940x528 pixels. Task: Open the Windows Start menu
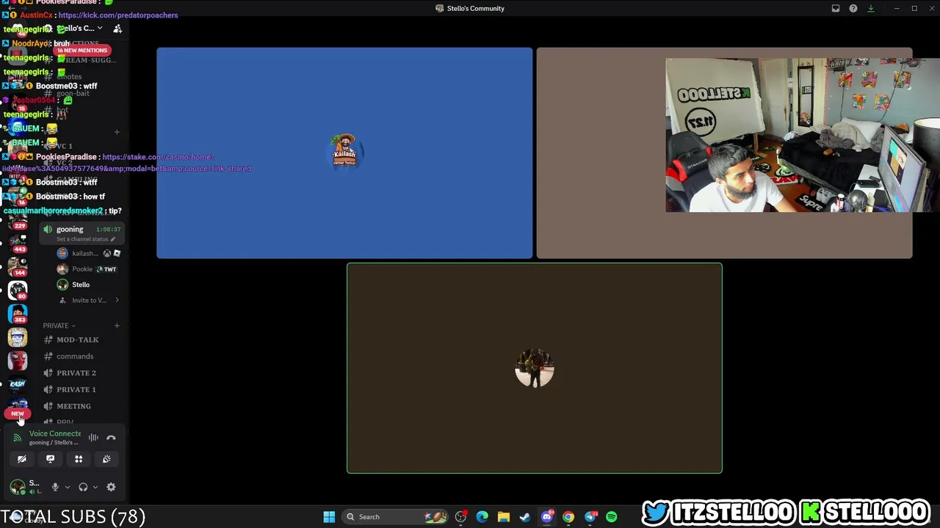pos(329,517)
